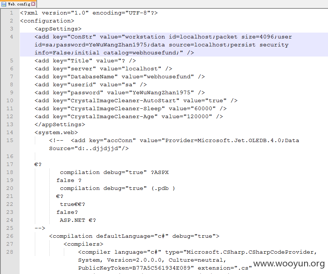Click the <system.web> tag
The width and height of the screenshot is (328, 274).
pos(56,133)
